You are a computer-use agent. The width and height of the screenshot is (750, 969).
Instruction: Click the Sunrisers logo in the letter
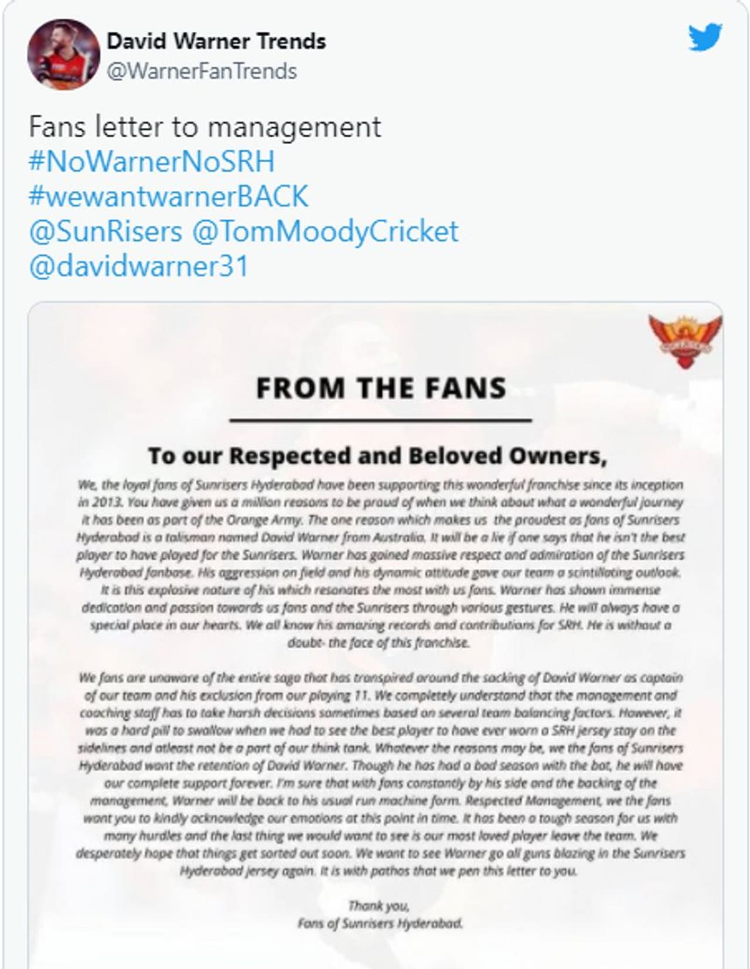click(x=685, y=341)
